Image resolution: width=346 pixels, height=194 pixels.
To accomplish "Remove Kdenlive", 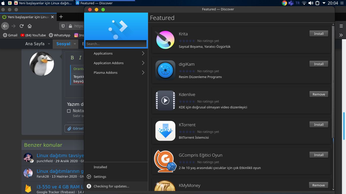I will pyautogui.click(x=319, y=94).
